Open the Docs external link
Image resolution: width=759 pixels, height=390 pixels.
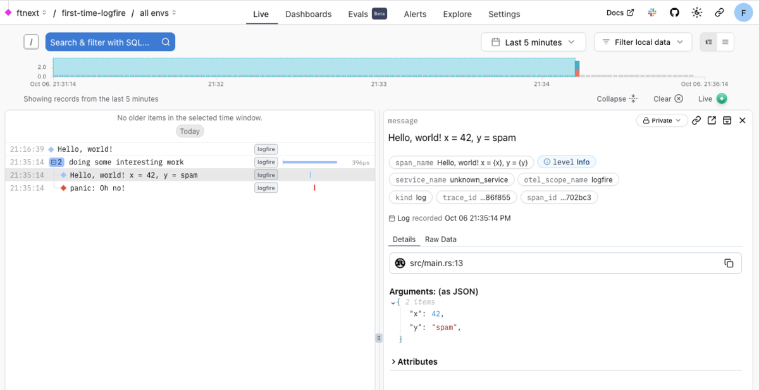tap(620, 13)
